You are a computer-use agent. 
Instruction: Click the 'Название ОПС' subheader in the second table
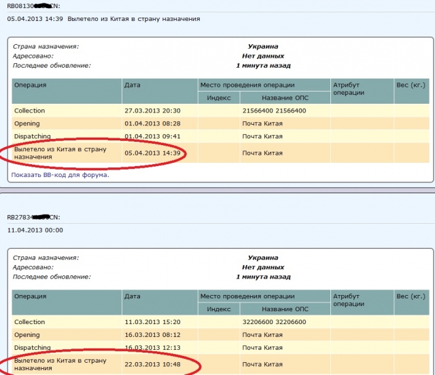click(x=285, y=309)
